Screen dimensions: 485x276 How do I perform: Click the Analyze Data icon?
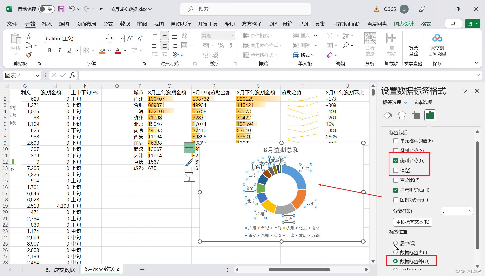[370, 44]
